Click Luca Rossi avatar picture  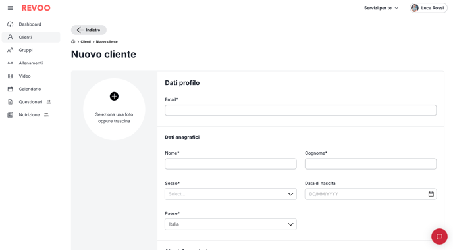pyautogui.click(x=415, y=8)
